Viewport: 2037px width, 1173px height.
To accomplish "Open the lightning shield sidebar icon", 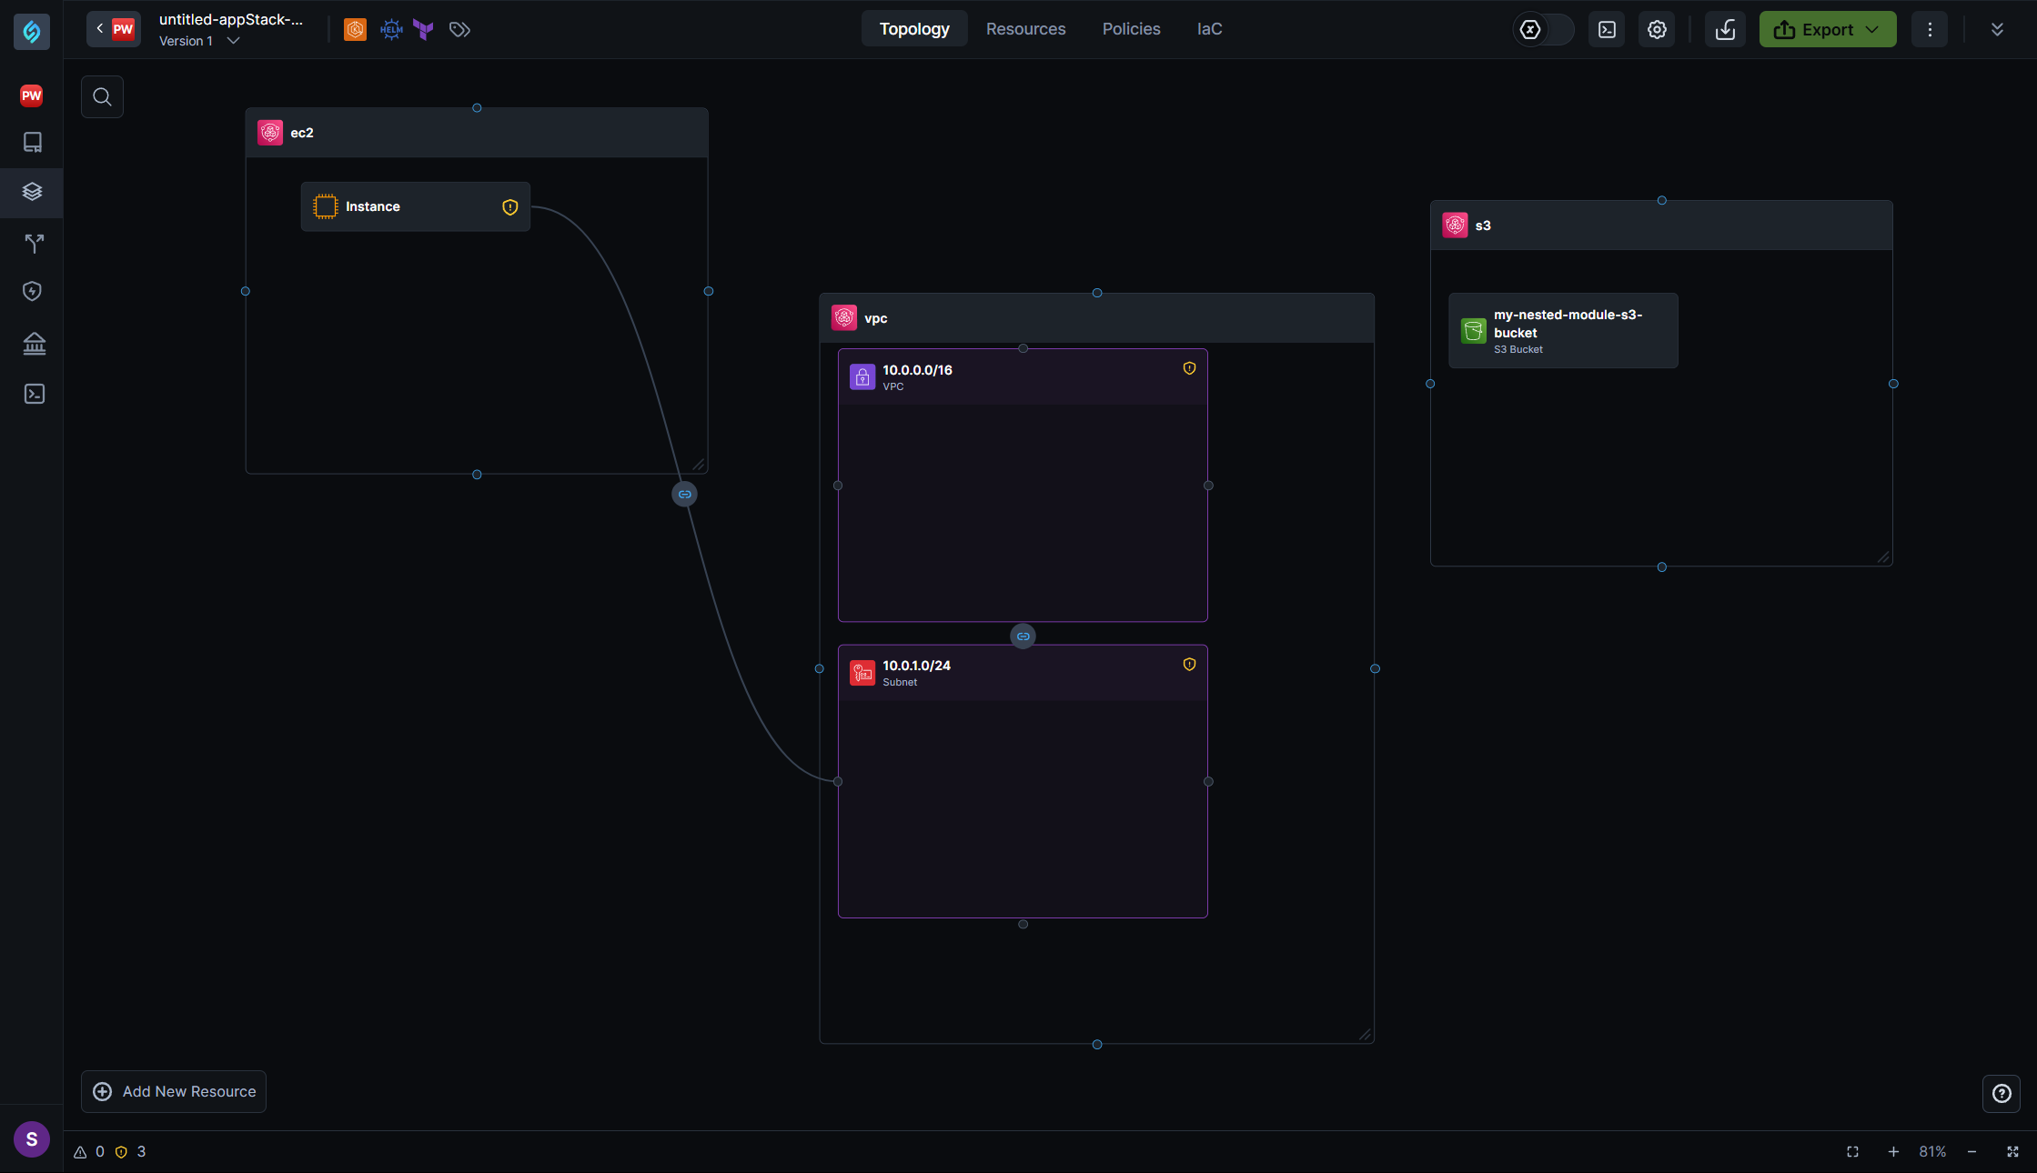I will point(33,291).
